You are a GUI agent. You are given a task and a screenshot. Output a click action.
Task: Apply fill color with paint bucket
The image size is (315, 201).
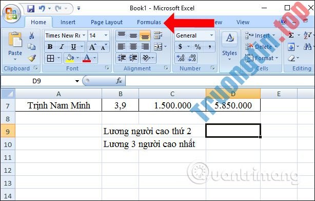(x=70, y=59)
